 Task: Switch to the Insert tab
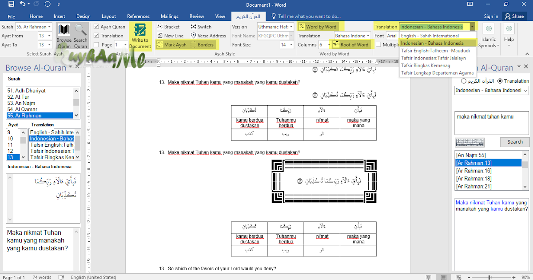point(60,16)
